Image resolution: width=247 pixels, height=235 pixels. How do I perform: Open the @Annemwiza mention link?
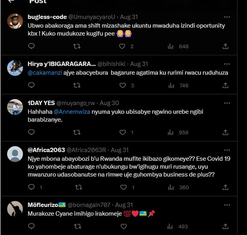pyautogui.click(x=72, y=112)
